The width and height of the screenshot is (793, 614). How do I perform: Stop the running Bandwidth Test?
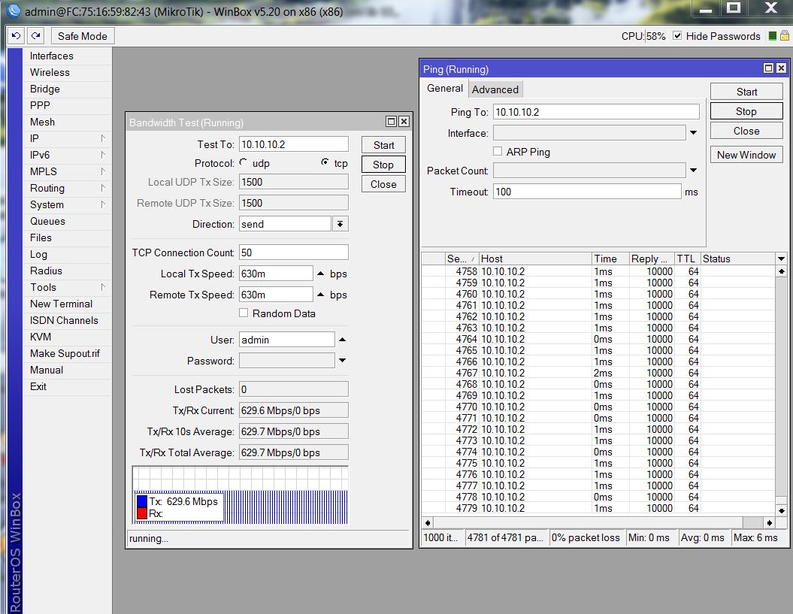tap(383, 165)
